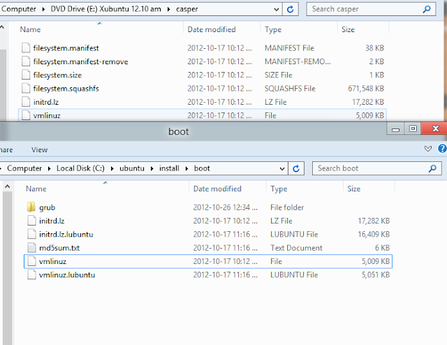Image resolution: width=447 pixels, height=345 pixels.
Task: Click the '2012-10-26 12:34' date cell
Action: (x=225, y=207)
